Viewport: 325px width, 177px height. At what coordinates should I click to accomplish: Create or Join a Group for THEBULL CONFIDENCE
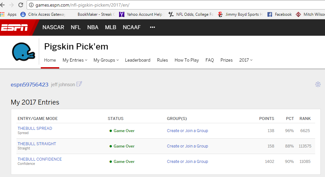click(187, 162)
